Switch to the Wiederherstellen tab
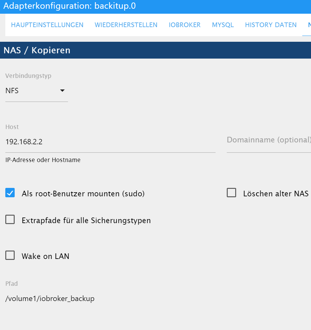Image resolution: width=311 pixels, height=330 pixels. [x=126, y=25]
